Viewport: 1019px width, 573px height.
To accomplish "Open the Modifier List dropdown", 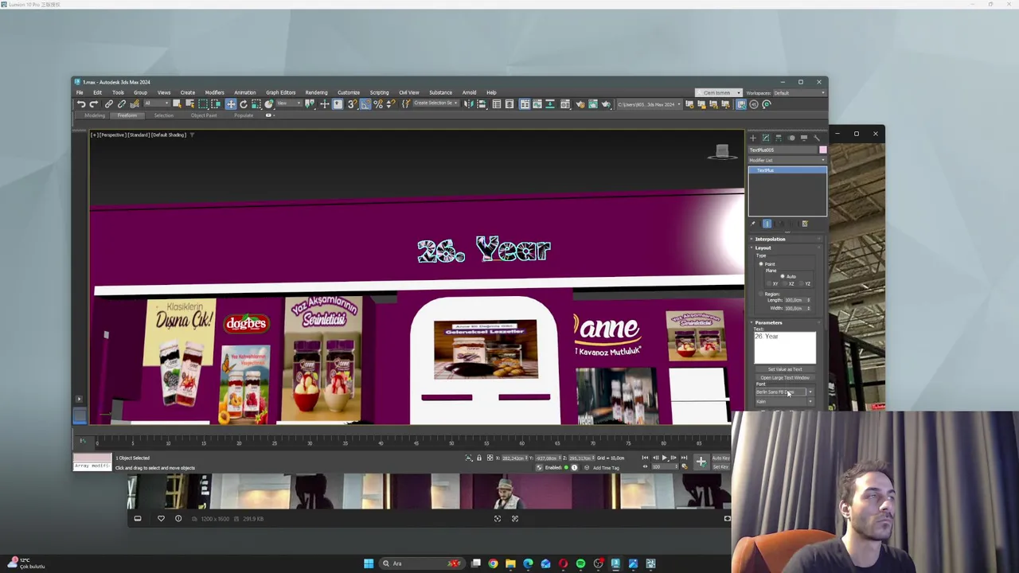I will (x=787, y=160).
